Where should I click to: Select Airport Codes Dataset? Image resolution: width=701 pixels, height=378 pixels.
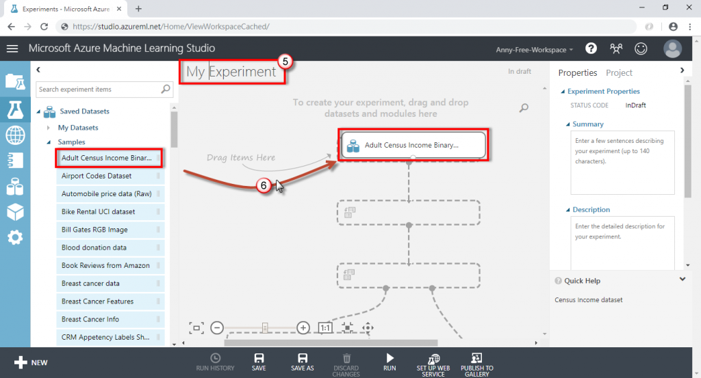point(110,176)
